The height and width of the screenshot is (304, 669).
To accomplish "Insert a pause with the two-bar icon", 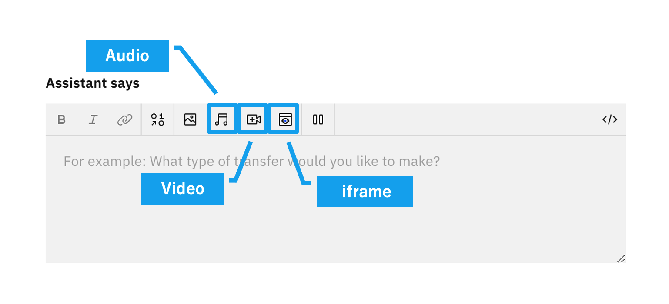I will [318, 119].
